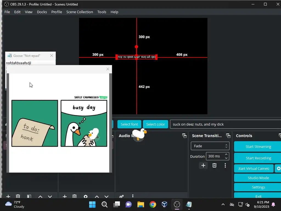Delete the transition with trash icon
Viewport: 281px width, 211px height.
click(x=214, y=165)
